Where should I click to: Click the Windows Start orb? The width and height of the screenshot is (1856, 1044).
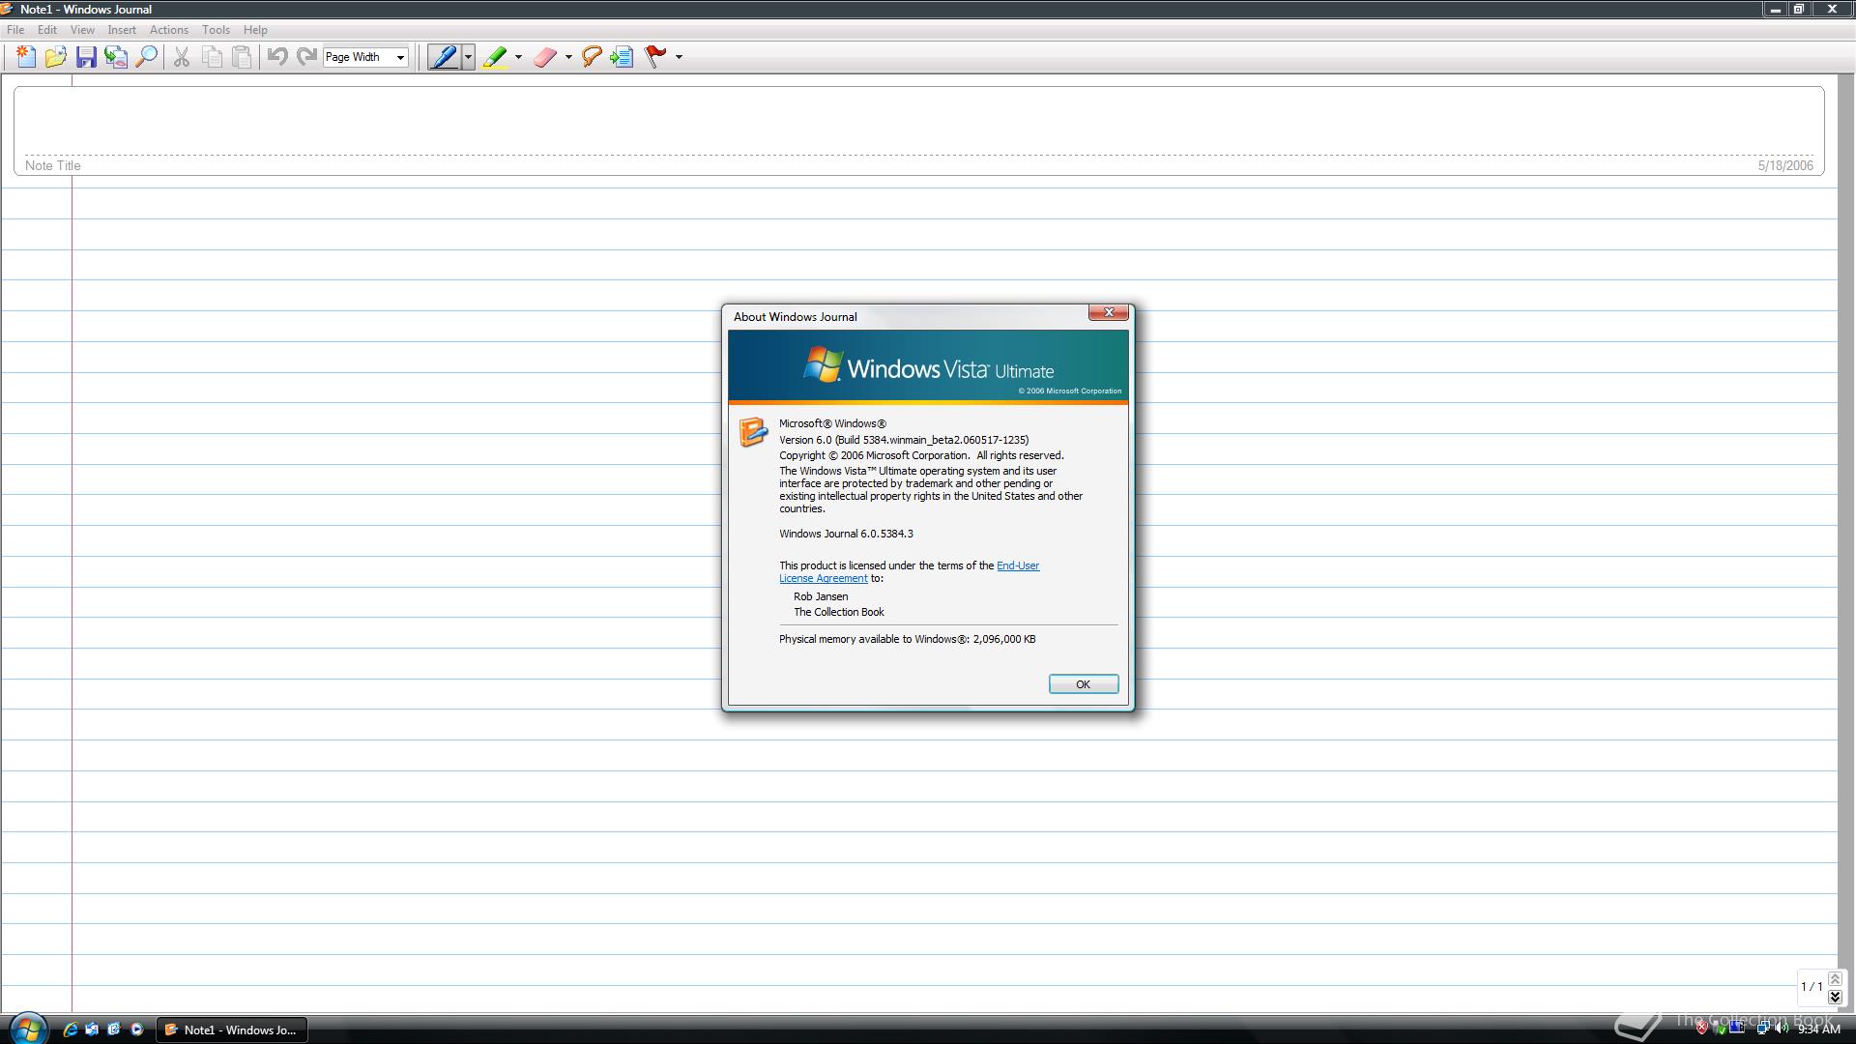(27, 1029)
